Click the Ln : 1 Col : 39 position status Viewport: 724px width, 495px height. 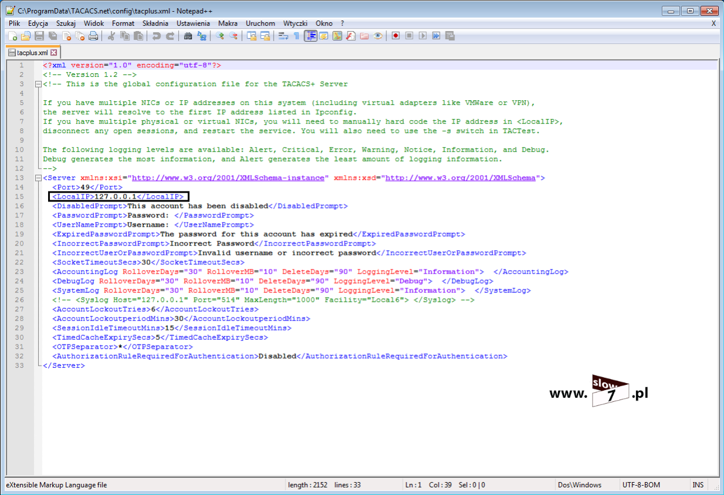point(446,485)
